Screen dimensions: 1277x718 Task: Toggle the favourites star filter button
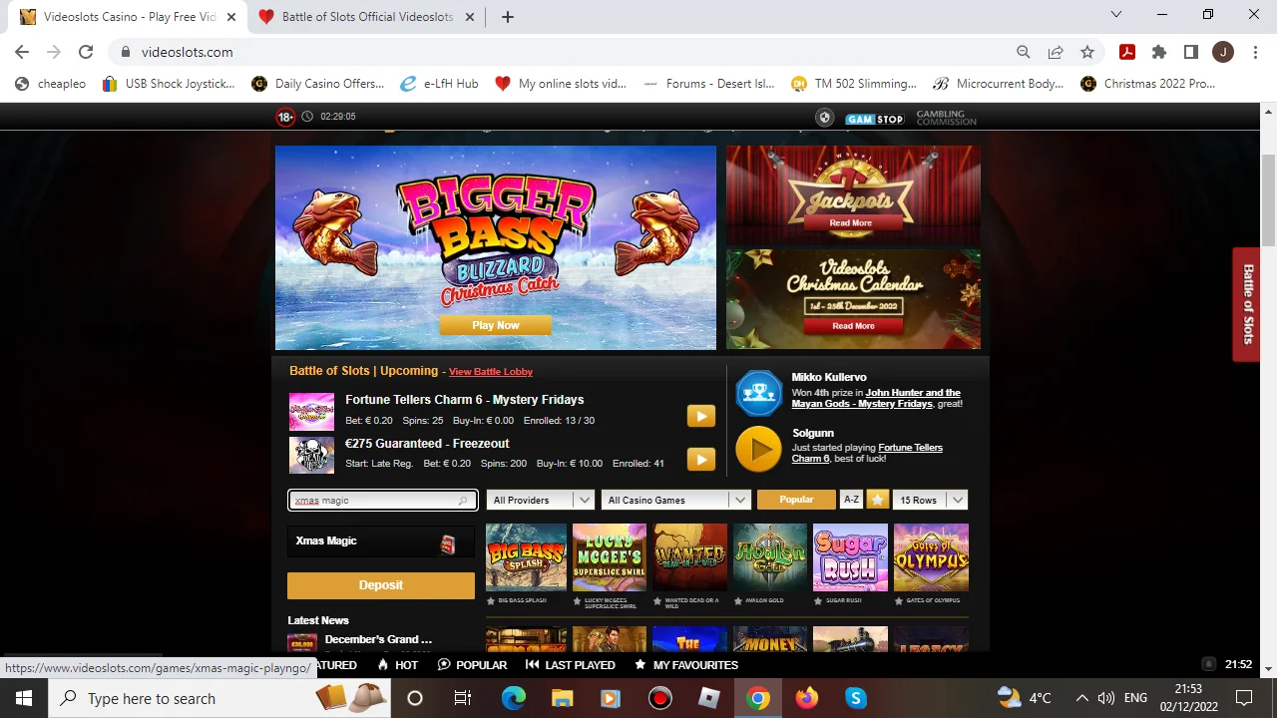(x=877, y=500)
